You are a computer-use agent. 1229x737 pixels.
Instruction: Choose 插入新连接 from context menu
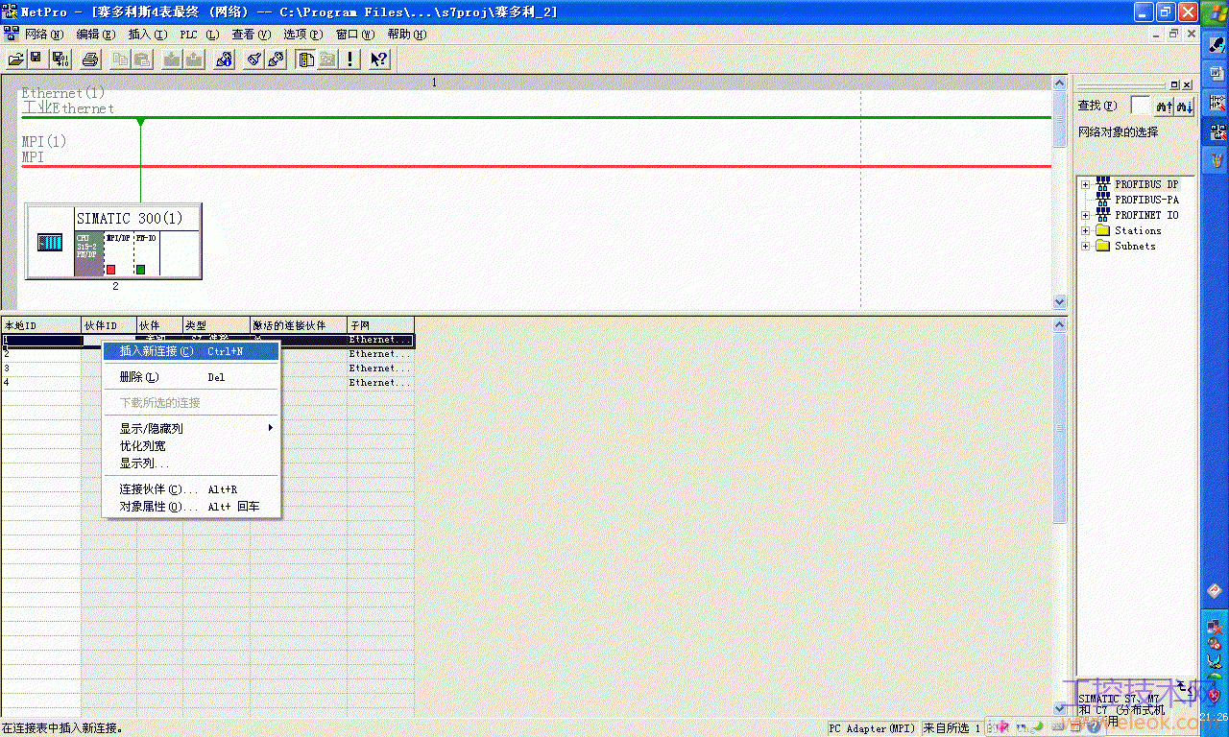[191, 351]
